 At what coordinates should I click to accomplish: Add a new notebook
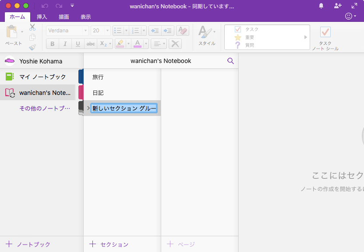[x=28, y=244]
